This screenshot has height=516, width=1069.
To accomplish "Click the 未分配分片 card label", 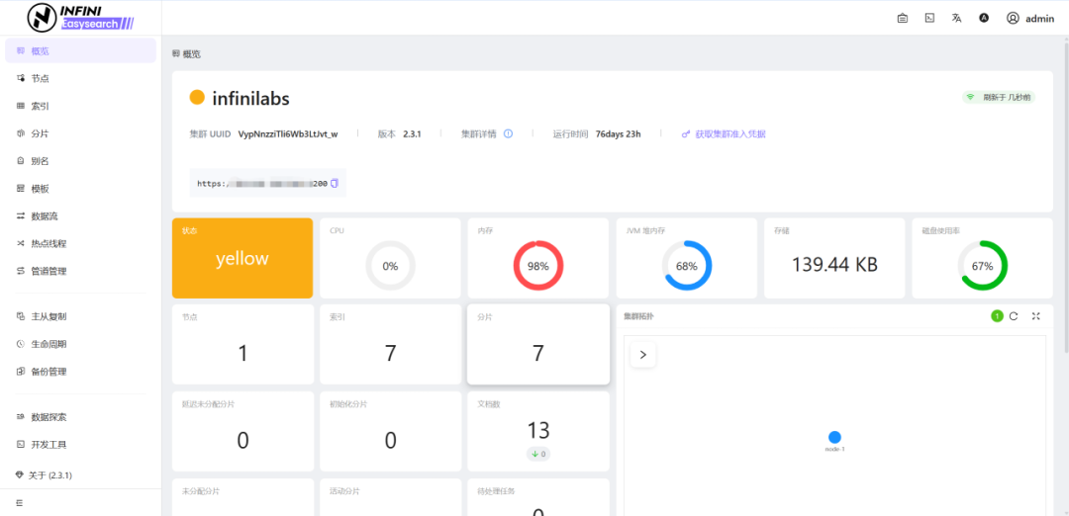I will pyautogui.click(x=200, y=491).
